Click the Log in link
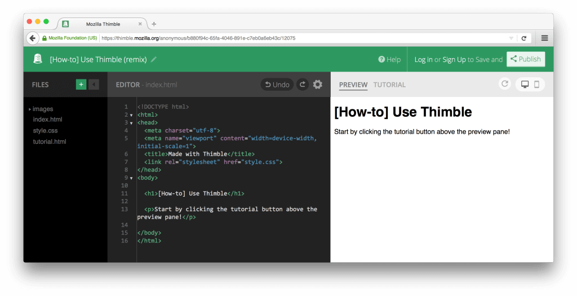The image size is (577, 296). [x=423, y=59]
